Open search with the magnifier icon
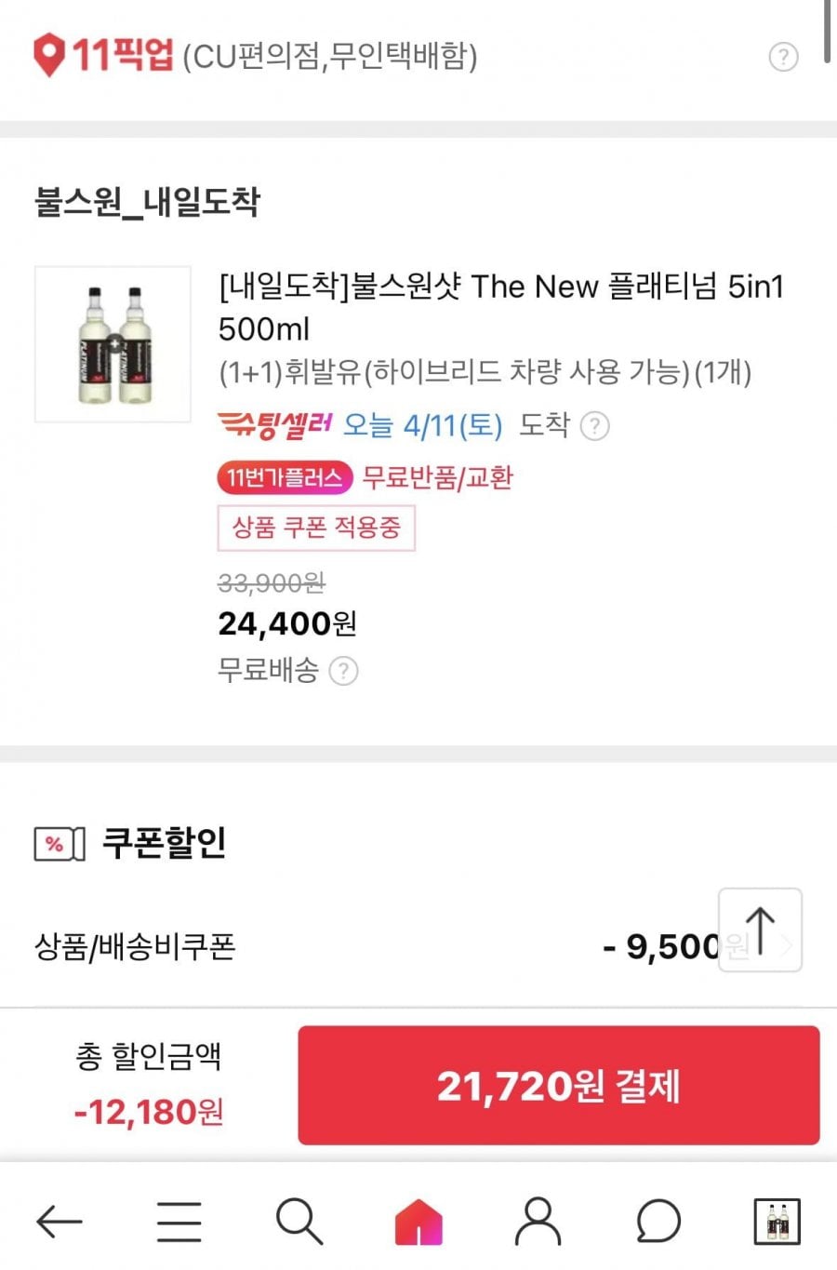 [299, 1221]
